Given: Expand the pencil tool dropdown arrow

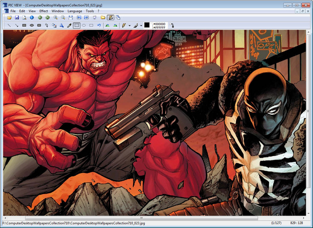Looking at the screenshot, I should 129,25.
